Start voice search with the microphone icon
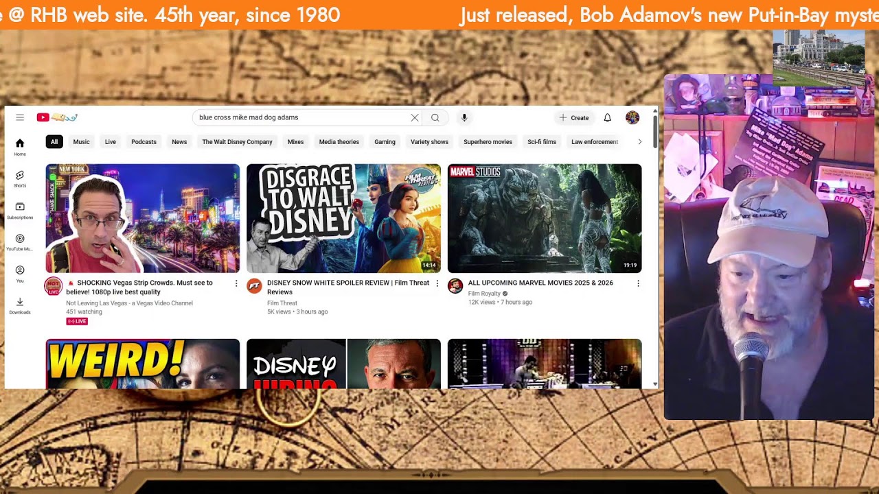Viewport: 879px width, 494px height. point(464,117)
